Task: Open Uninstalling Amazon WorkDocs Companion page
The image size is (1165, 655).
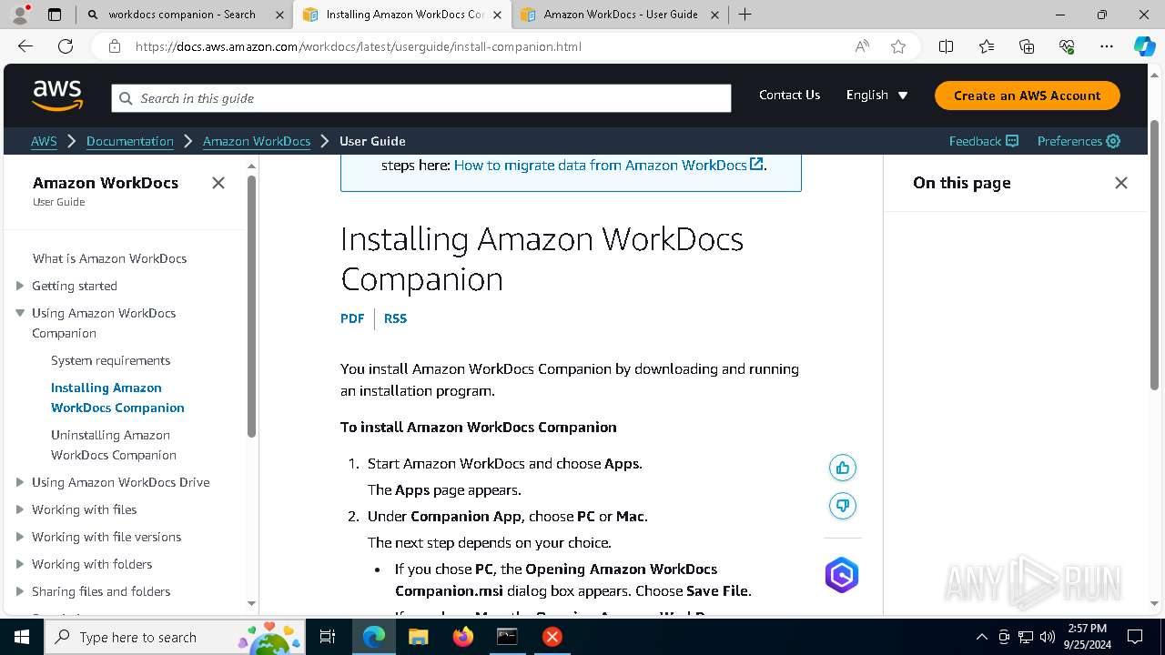Action: pyautogui.click(x=114, y=445)
